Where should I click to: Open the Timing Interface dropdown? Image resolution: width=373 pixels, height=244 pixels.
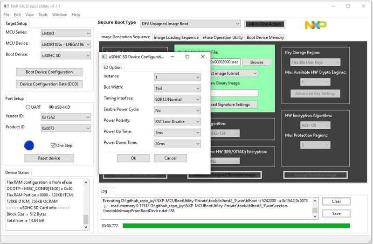point(177,99)
